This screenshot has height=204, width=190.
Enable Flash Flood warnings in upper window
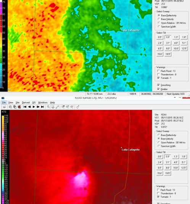coord(158,71)
